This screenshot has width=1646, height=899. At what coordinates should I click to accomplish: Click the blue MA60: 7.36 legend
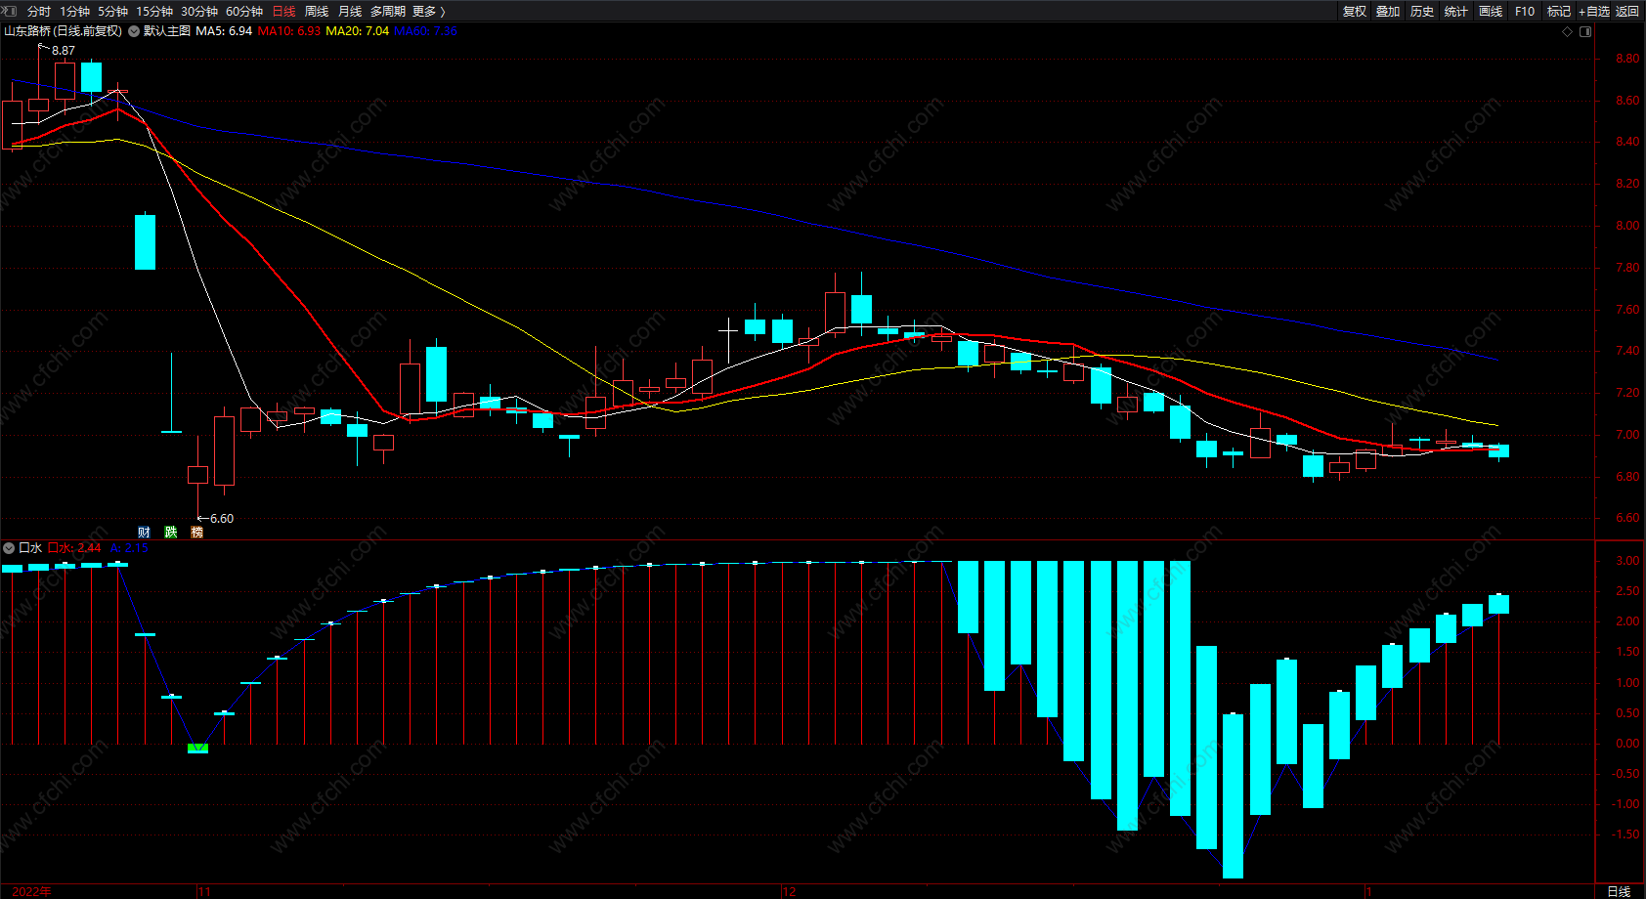[425, 31]
